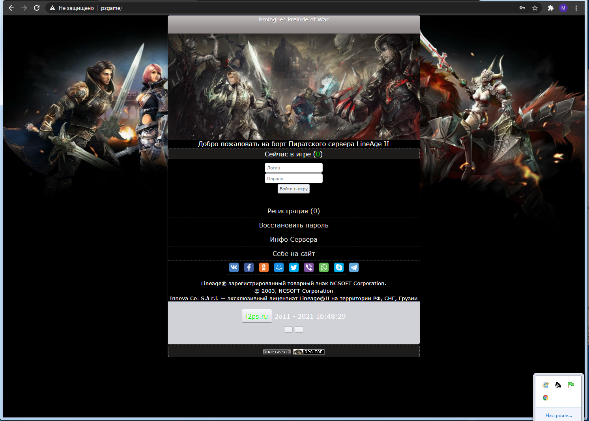The height and width of the screenshot is (421, 589).
Task: Select Восстановить пароль from the menu
Action: 294,225
